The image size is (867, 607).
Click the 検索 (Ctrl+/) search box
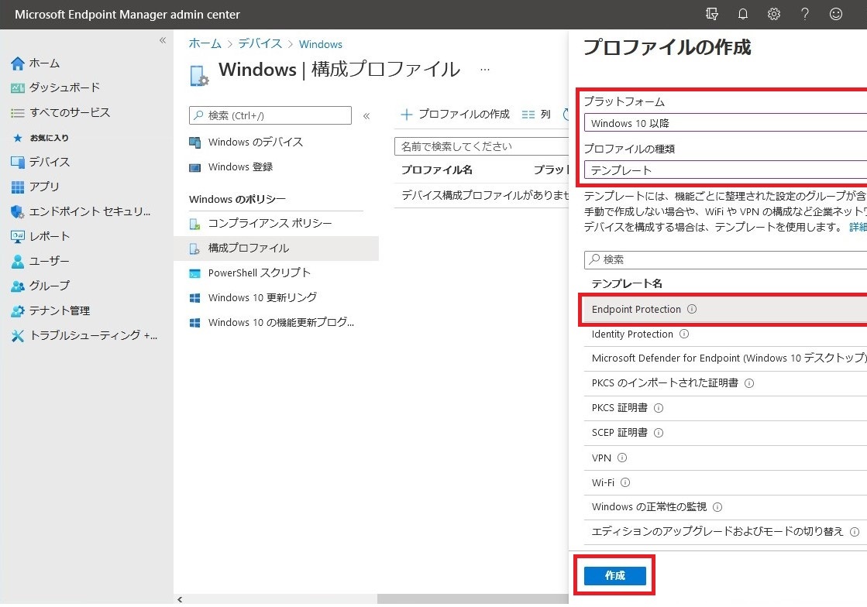(270, 115)
